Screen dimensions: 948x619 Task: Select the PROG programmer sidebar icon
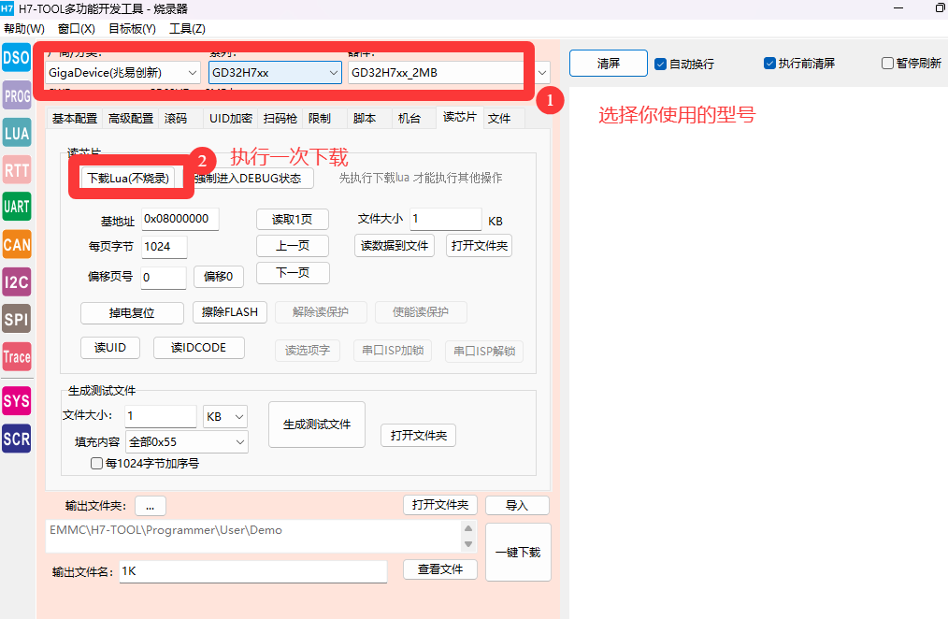tap(16, 95)
